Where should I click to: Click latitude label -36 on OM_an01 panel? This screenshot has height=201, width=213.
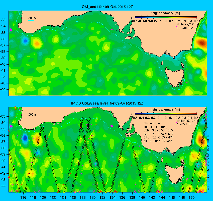point(3,39)
